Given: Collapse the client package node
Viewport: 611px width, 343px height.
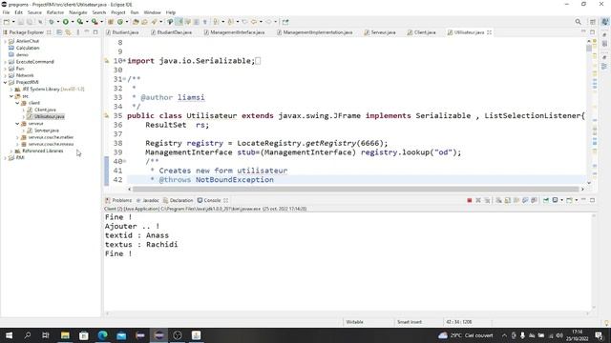Looking at the screenshot, I should tap(17, 103).
